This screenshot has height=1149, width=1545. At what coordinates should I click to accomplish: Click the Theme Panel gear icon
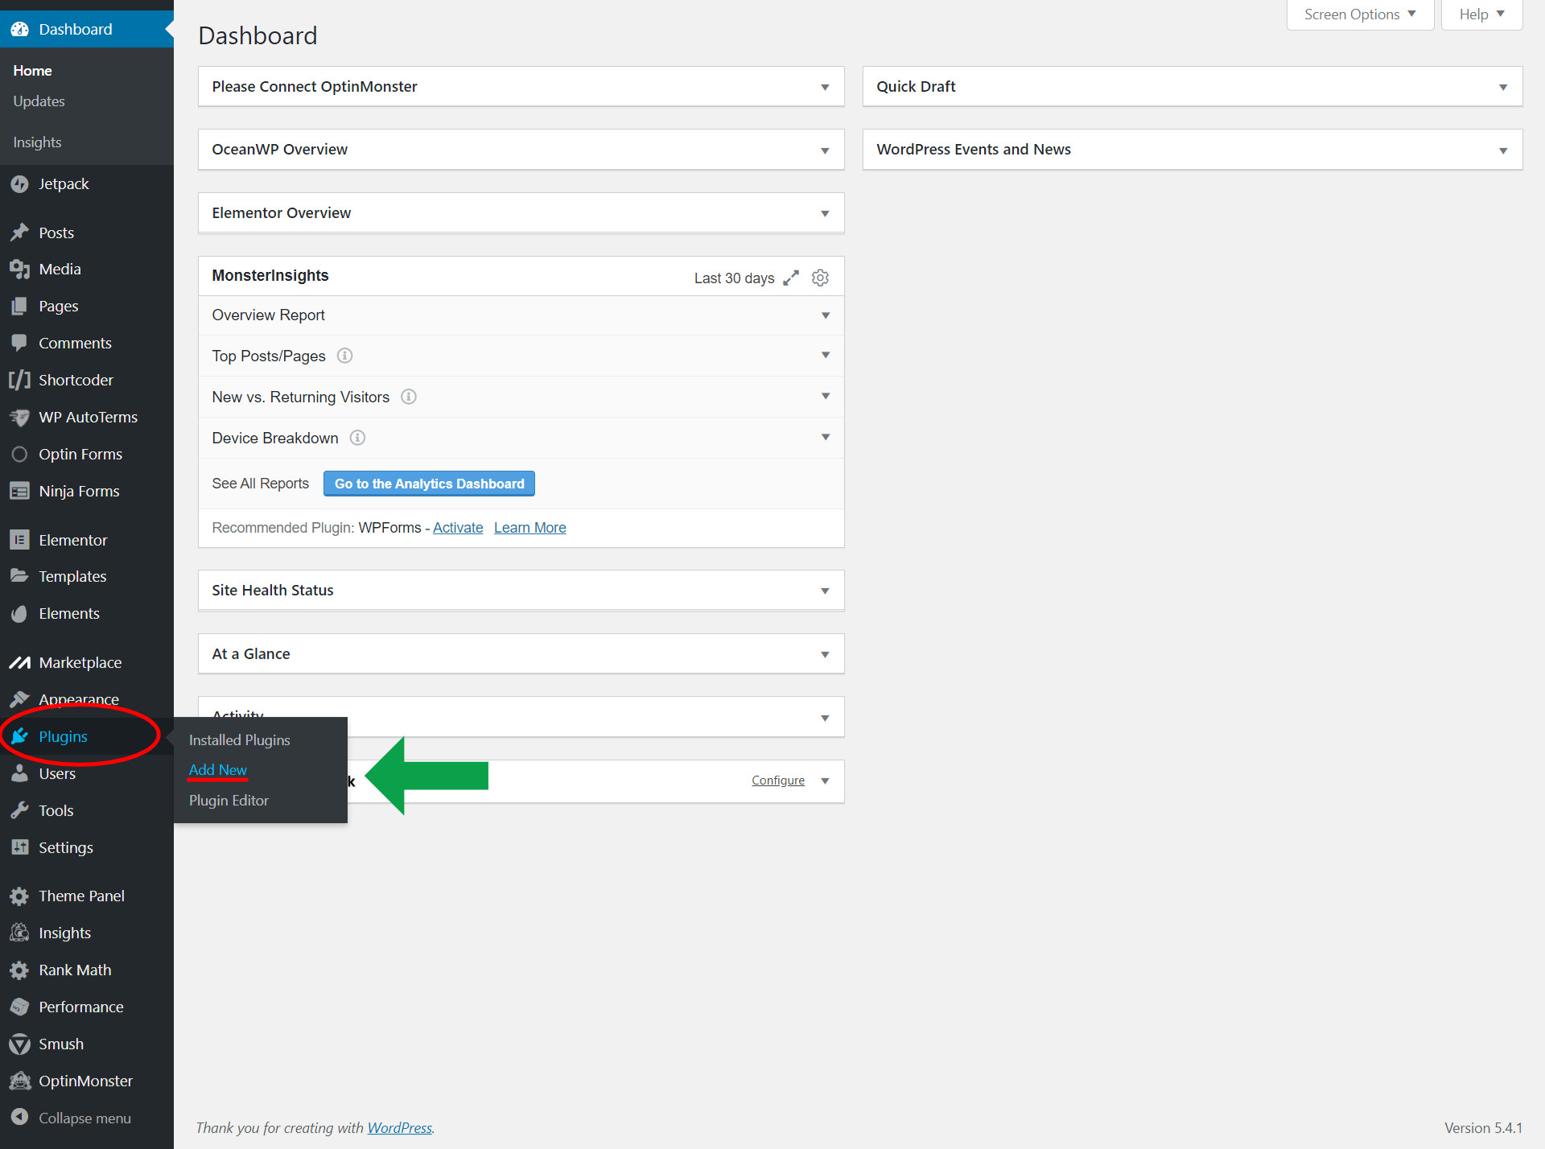[19, 896]
